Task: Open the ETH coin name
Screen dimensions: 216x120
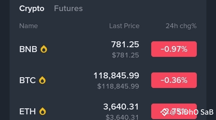Action: tap(27, 112)
